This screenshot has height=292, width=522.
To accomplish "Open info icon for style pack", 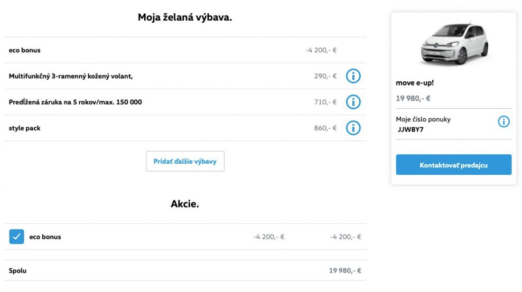I will tap(353, 128).
